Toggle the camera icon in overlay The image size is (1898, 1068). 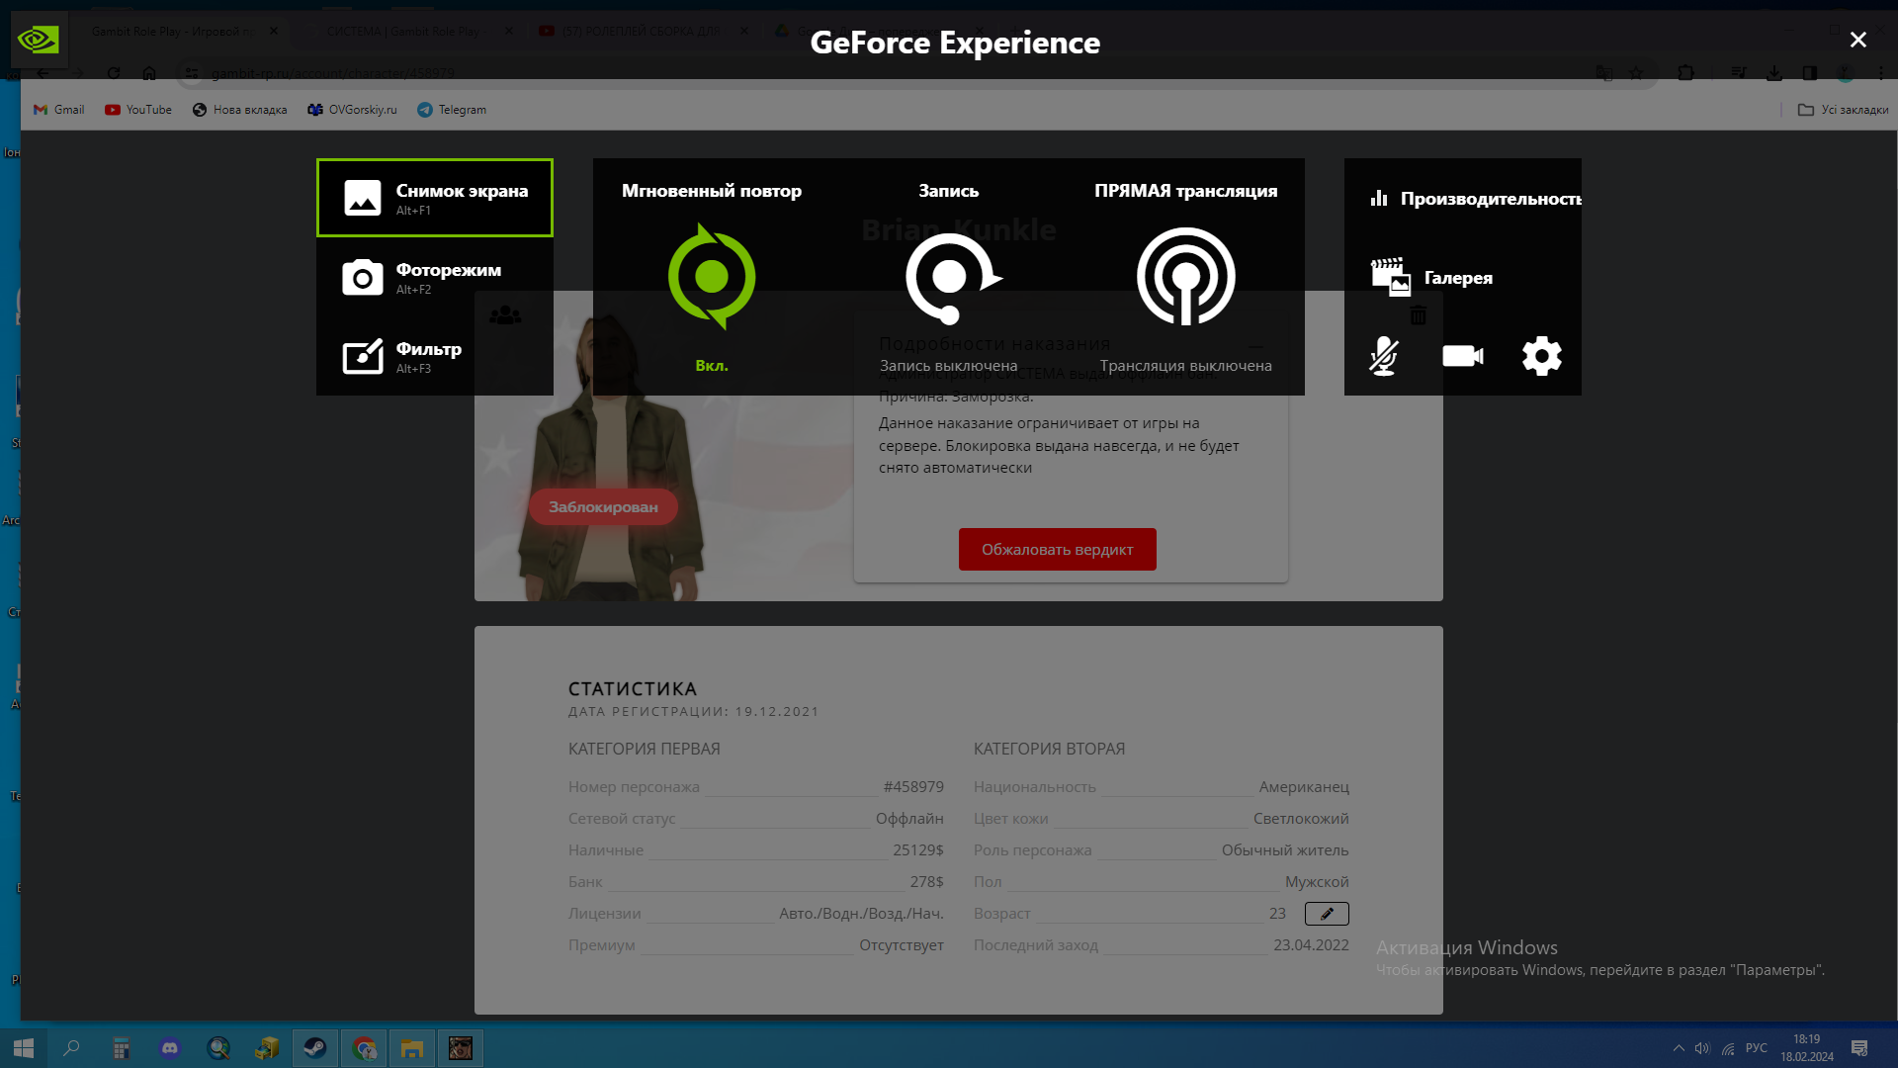1462,356
